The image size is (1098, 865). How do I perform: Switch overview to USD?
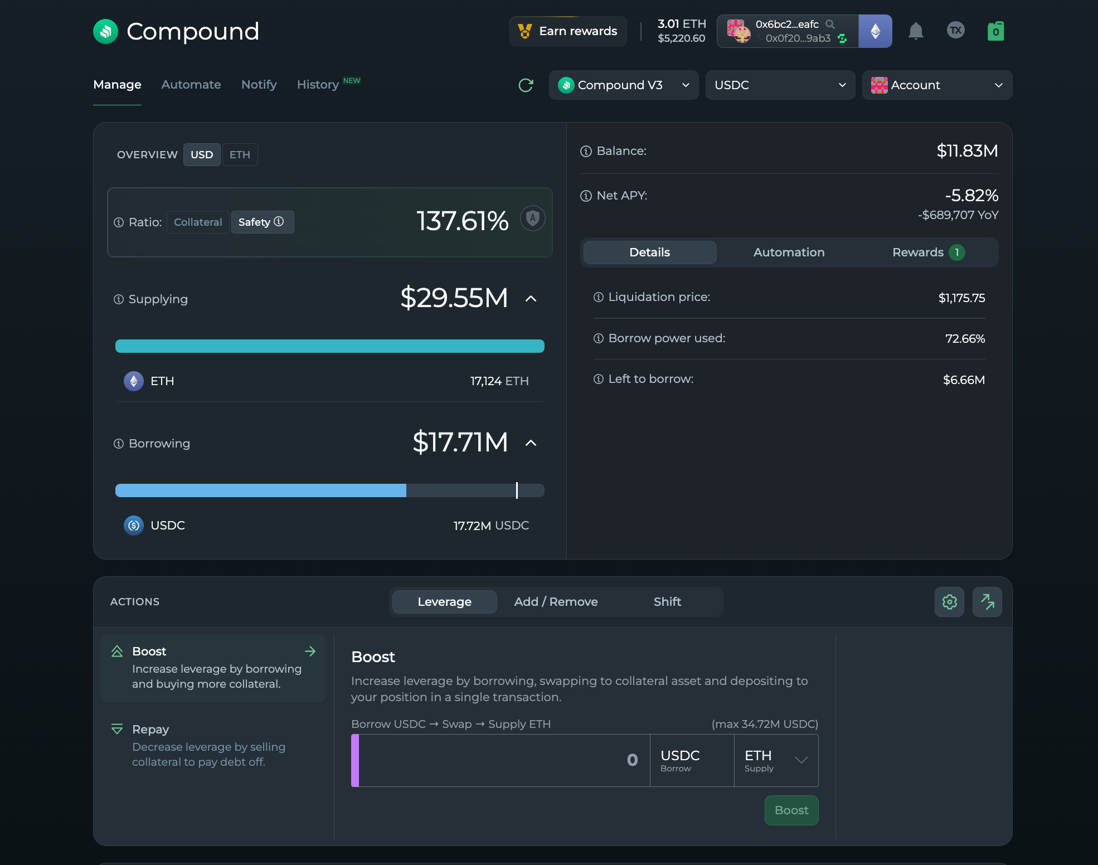[202, 154]
